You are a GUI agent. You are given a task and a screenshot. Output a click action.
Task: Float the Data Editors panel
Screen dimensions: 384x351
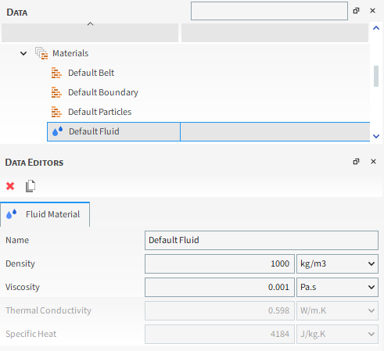(356, 162)
